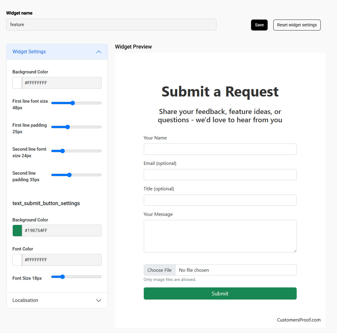Screen dimensions: 337x333
Task: Click the Title (optional) field
Action: 220,200
